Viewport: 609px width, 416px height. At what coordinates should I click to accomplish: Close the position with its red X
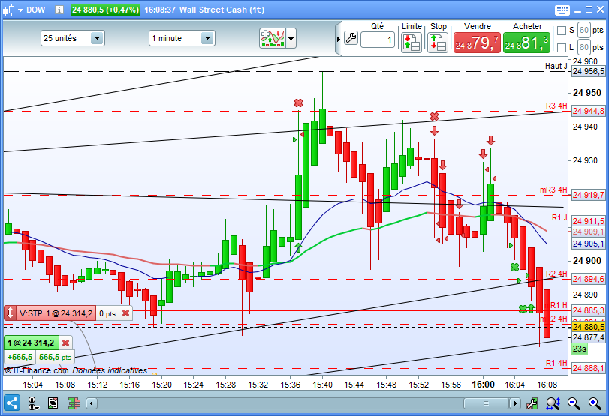(x=65, y=343)
